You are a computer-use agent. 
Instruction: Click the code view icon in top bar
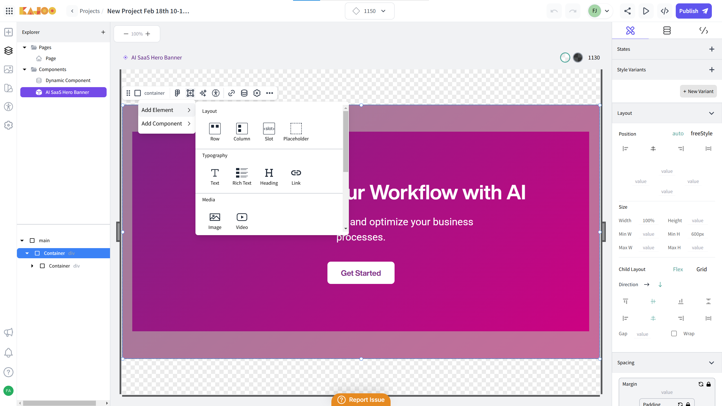point(664,11)
